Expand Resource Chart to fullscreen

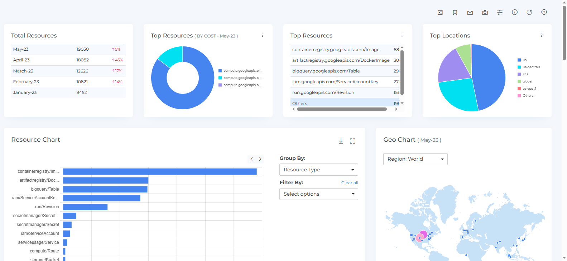pyautogui.click(x=352, y=141)
